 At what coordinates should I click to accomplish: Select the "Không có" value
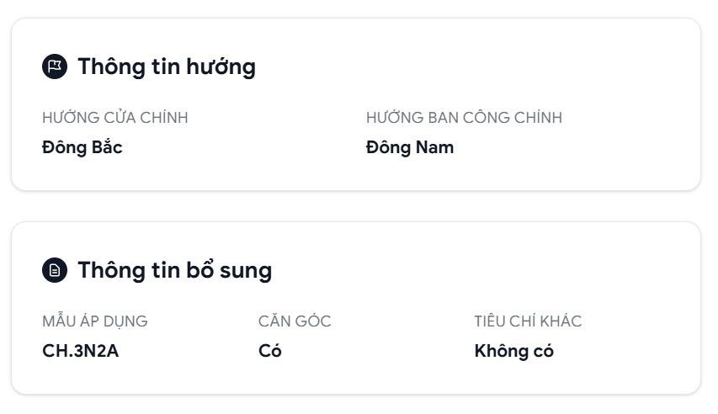click(514, 351)
